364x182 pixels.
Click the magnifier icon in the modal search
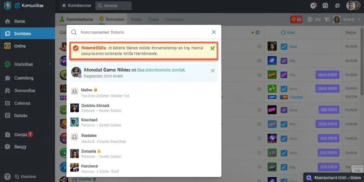click(74, 32)
